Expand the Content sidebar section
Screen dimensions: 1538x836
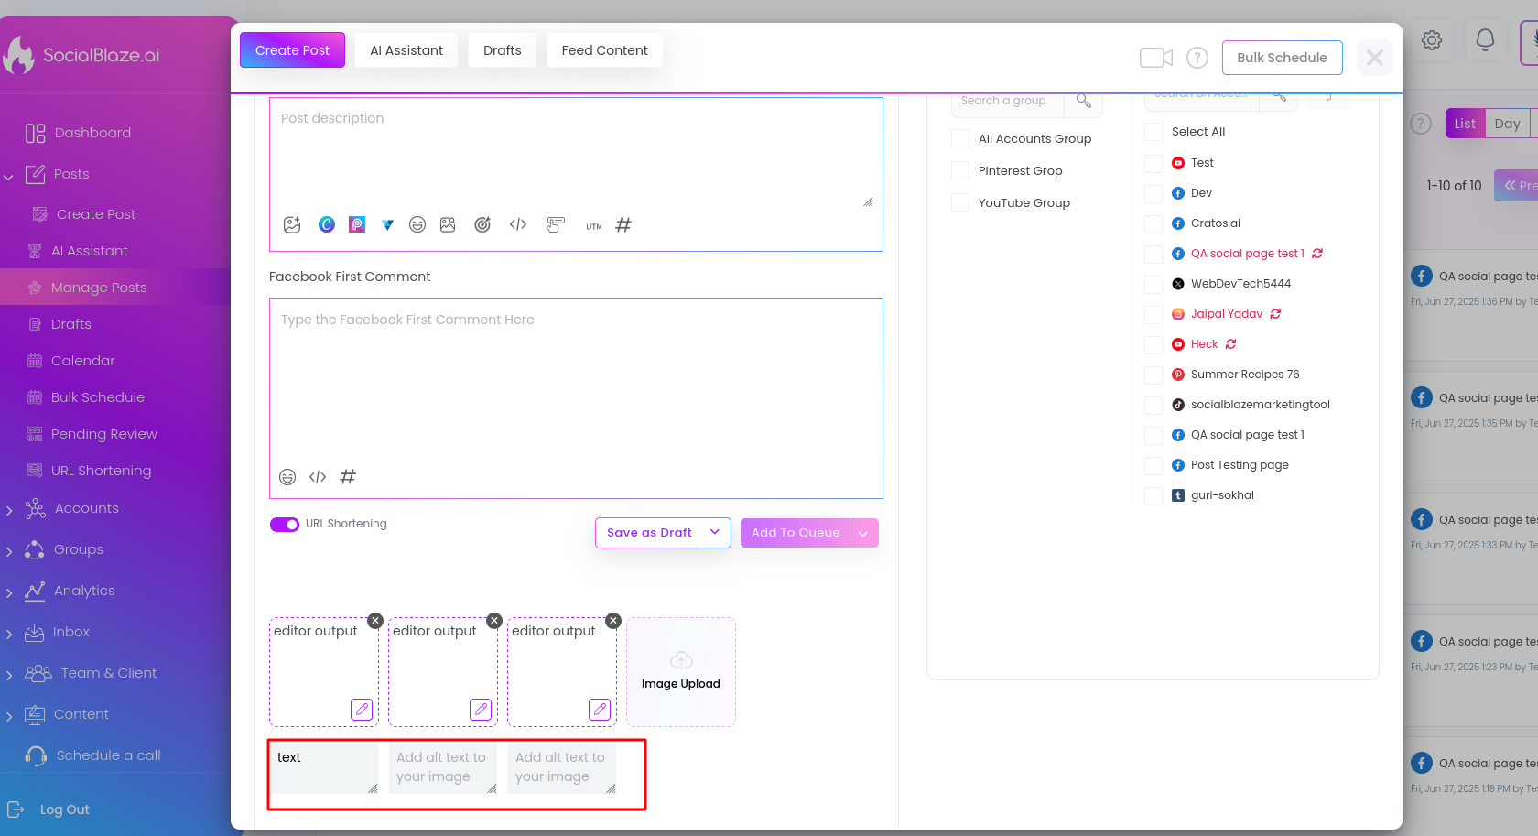click(9, 716)
